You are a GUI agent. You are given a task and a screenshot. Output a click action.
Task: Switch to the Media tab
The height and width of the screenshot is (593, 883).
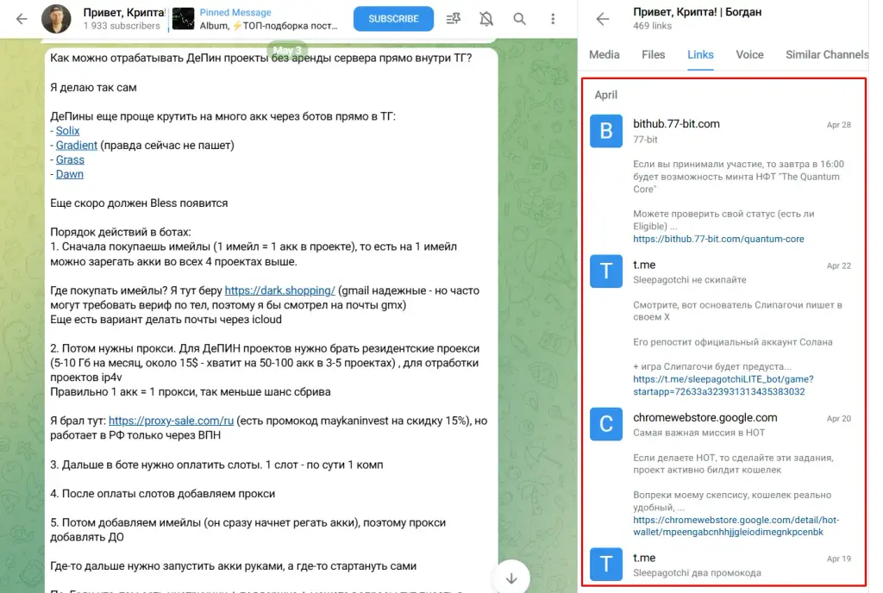604,54
